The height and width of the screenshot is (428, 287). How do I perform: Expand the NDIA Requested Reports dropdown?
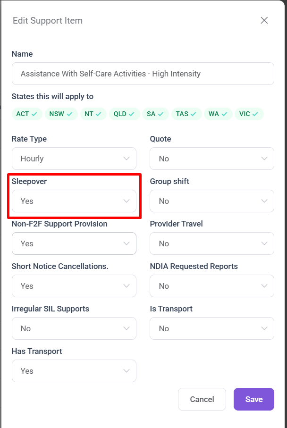[211, 286]
